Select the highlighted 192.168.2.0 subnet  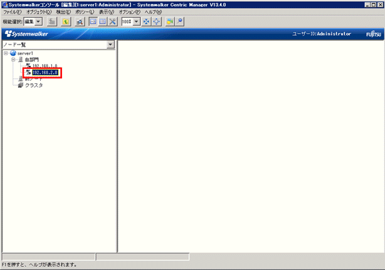(45, 72)
